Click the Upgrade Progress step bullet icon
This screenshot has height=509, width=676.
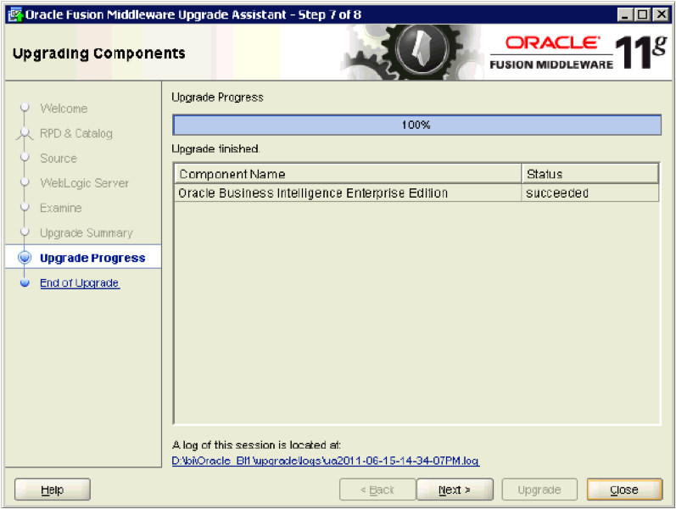25,258
